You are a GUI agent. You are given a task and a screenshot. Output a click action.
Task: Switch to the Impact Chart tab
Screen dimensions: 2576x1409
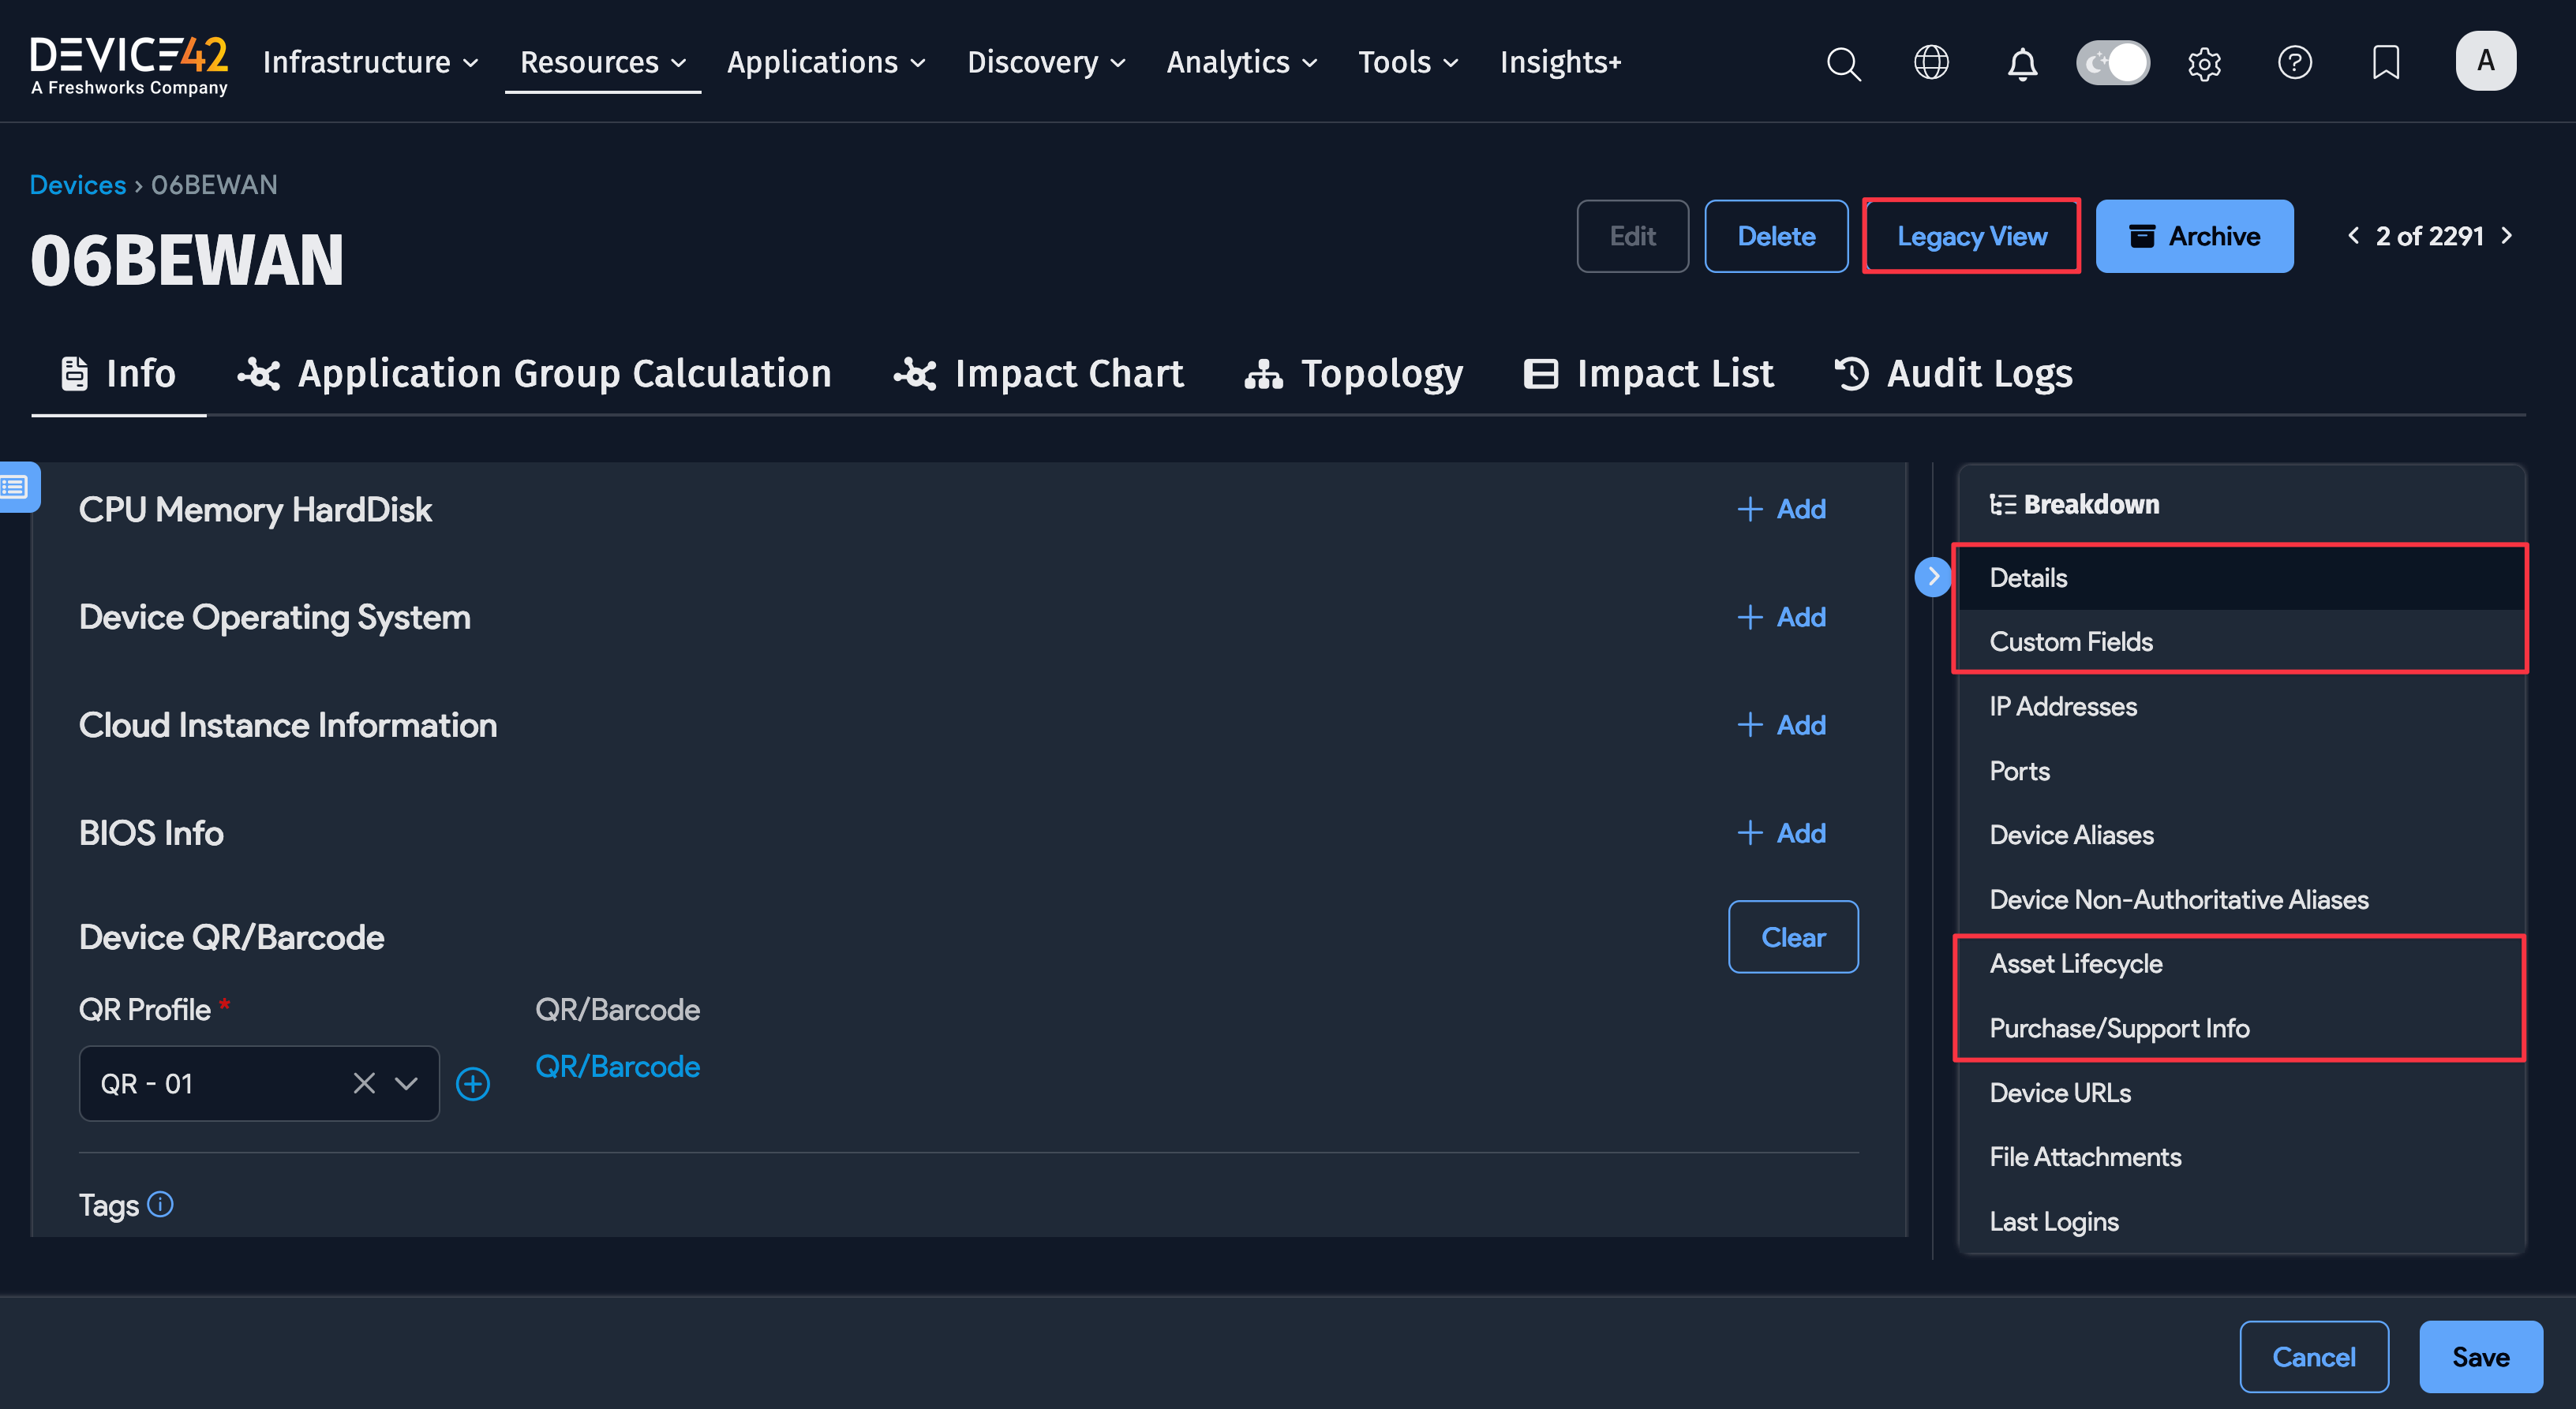(1068, 372)
